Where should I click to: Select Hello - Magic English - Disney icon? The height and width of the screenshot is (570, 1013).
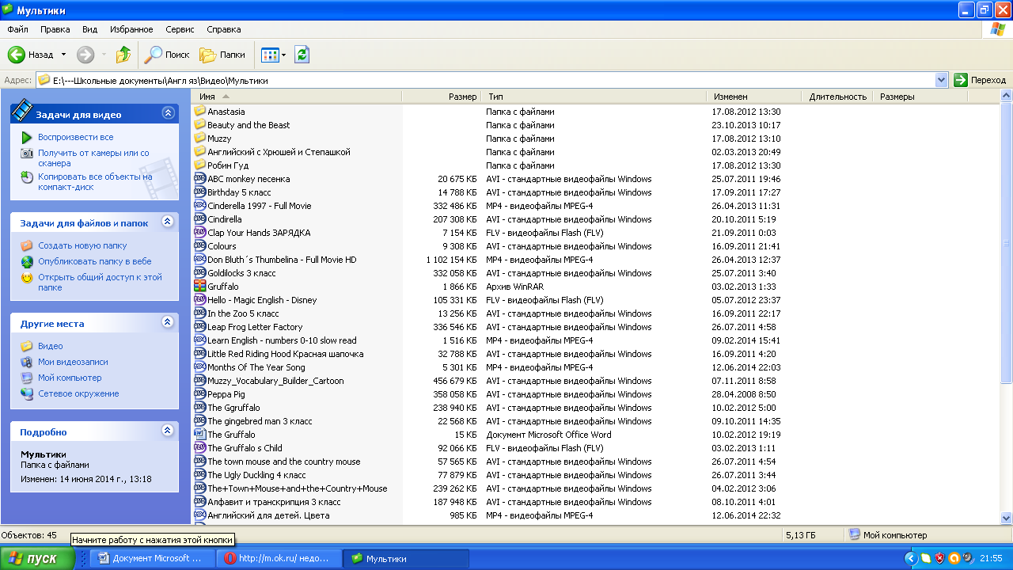(199, 300)
